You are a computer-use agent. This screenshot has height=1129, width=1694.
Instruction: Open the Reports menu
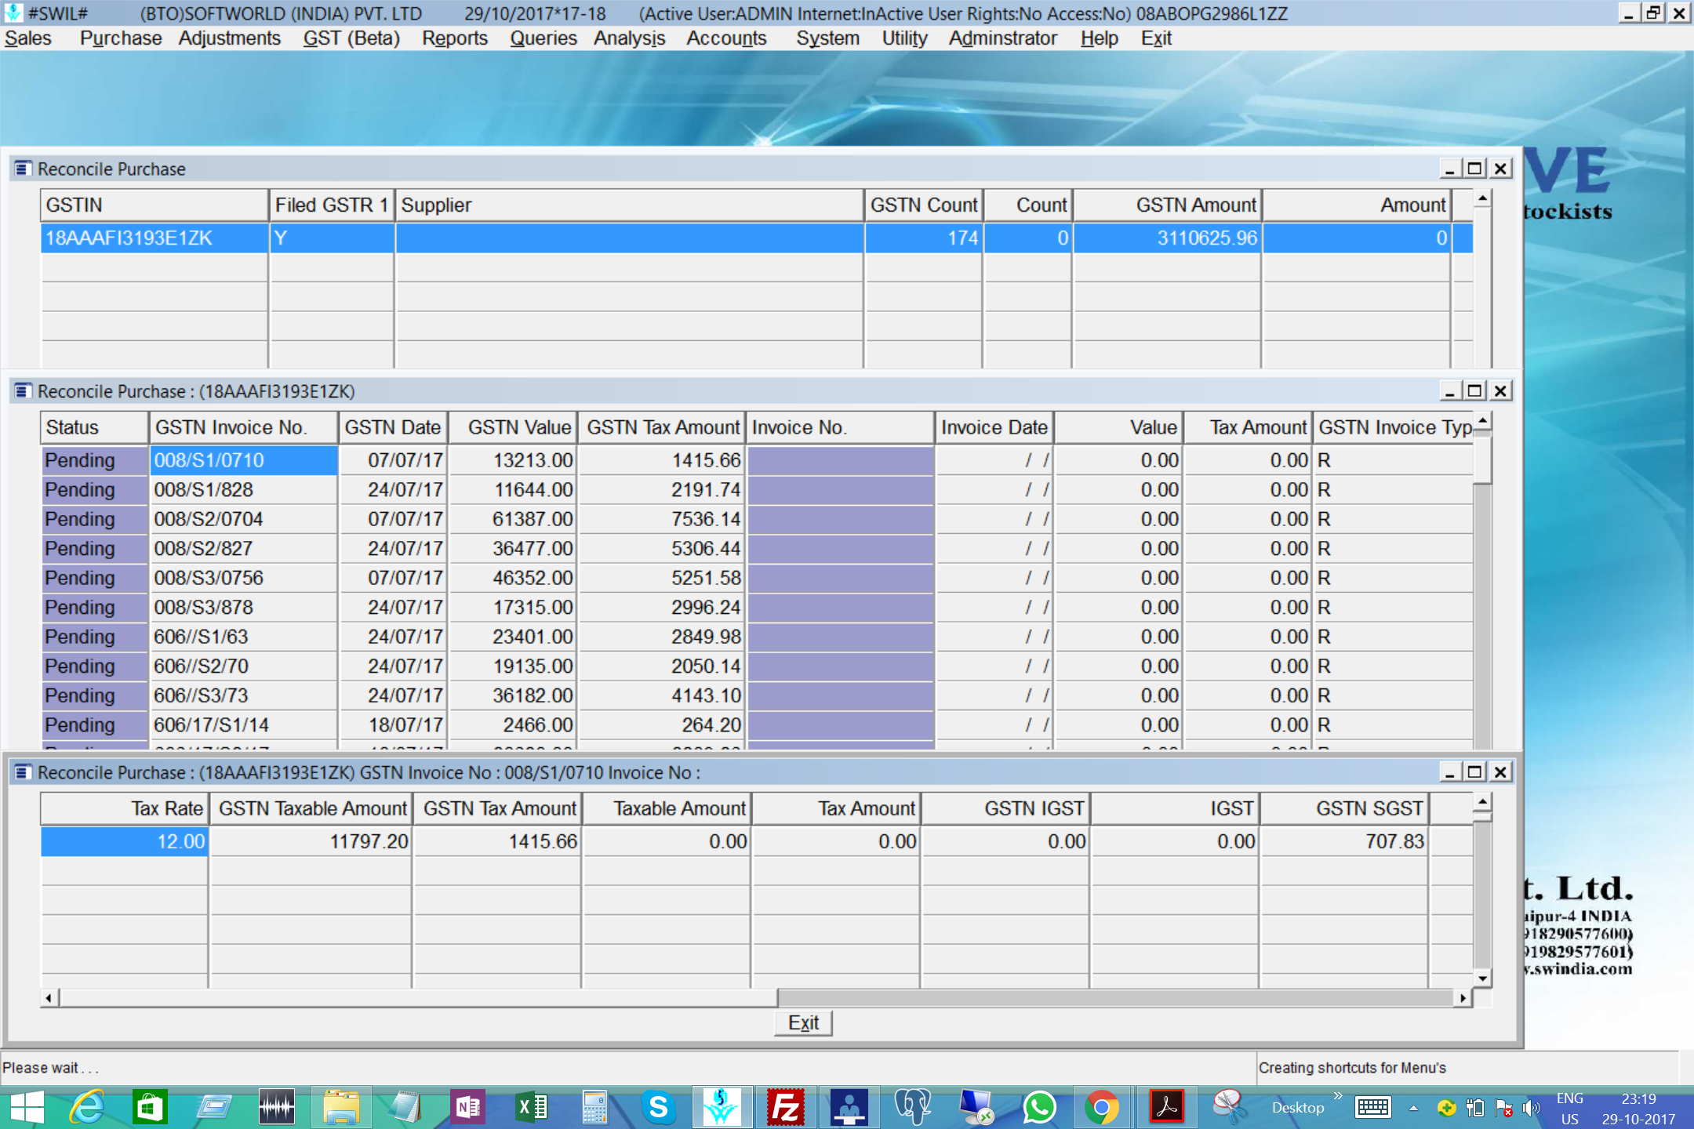454,38
